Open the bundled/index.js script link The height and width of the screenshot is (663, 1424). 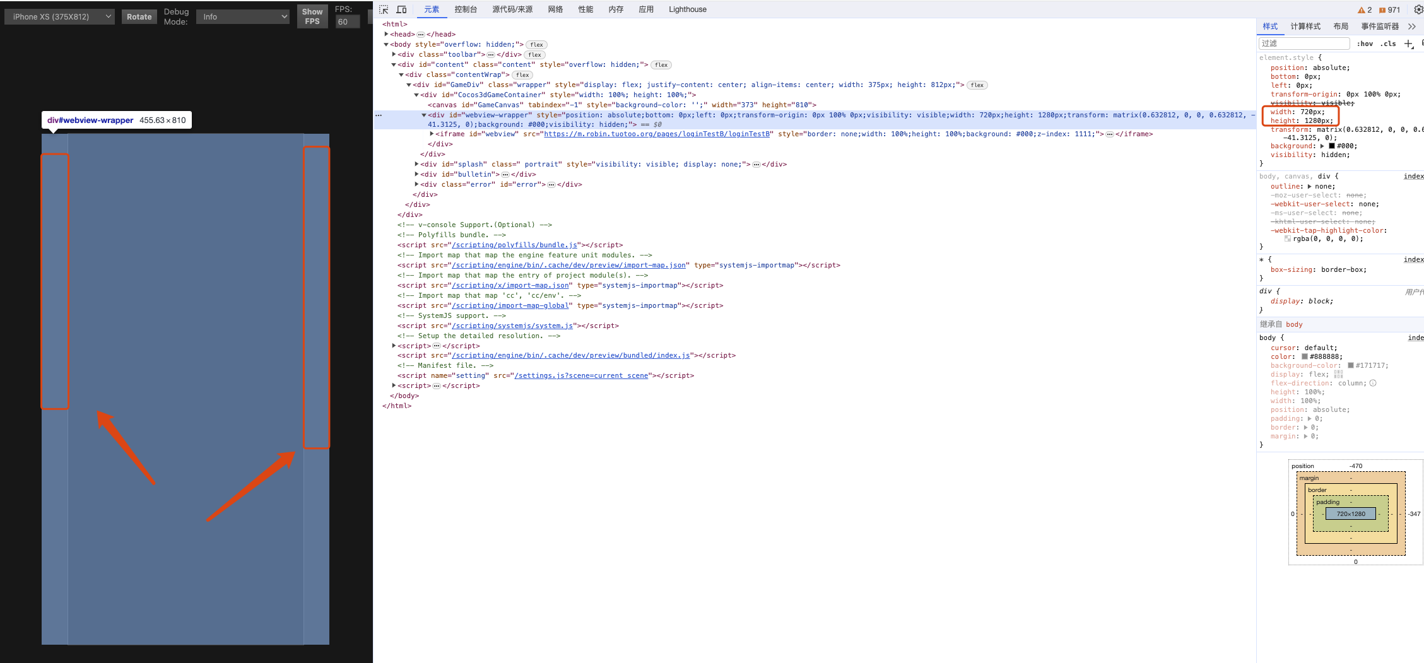pyautogui.click(x=571, y=356)
